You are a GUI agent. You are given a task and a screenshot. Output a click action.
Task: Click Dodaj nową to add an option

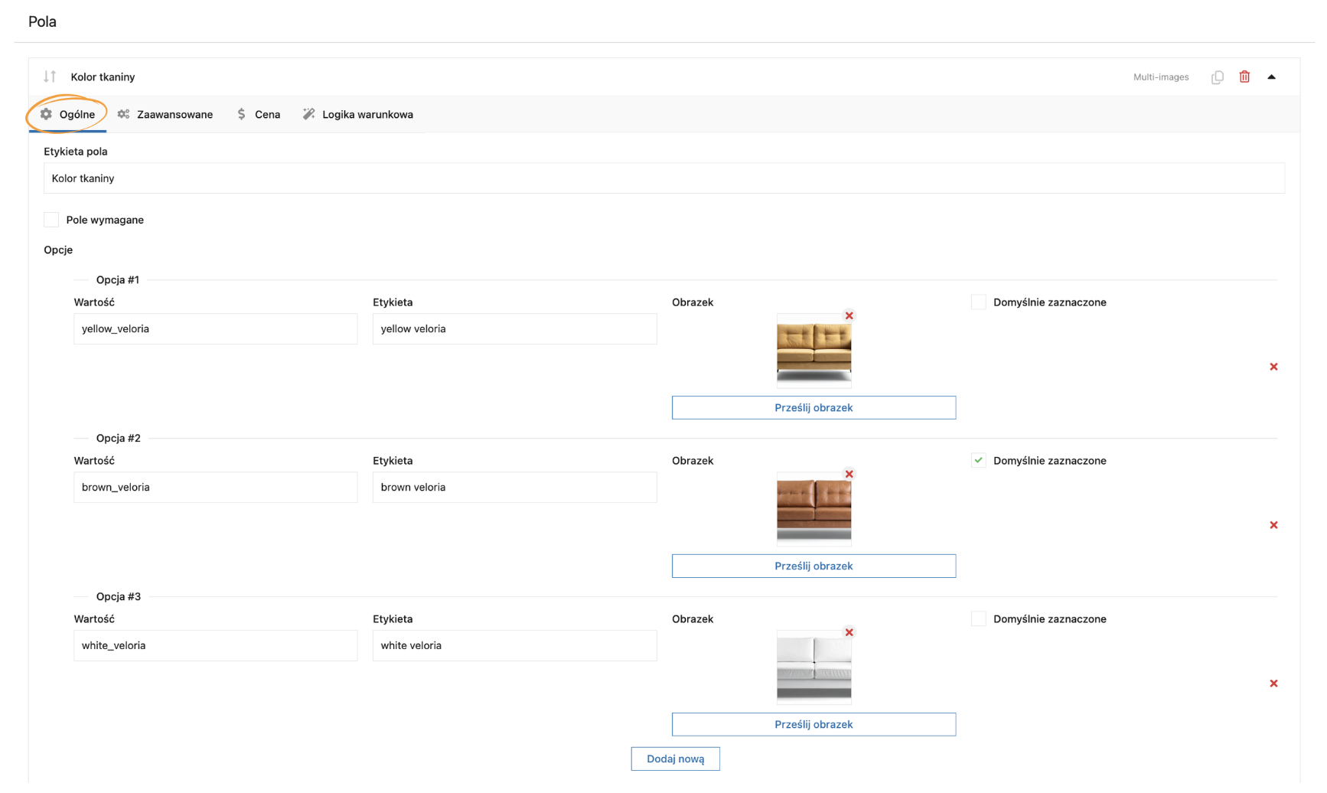coord(675,759)
